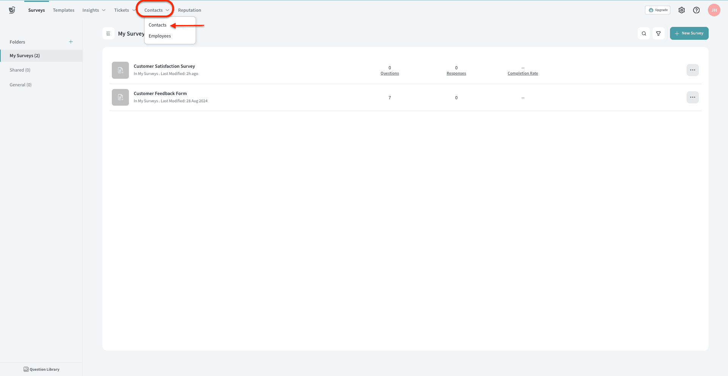Expand the Insights dropdown menu
Screen dimensions: 728x376
click(94, 10)
